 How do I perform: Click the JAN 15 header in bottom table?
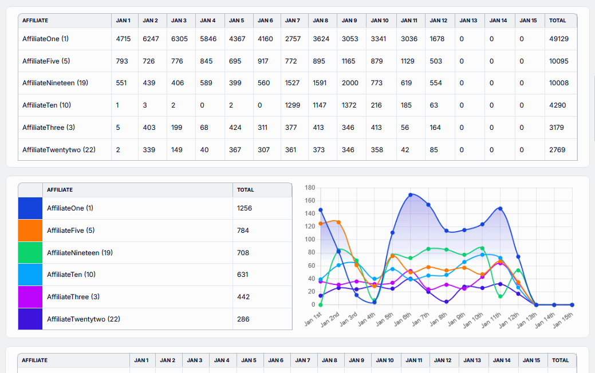(x=531, y=360)
